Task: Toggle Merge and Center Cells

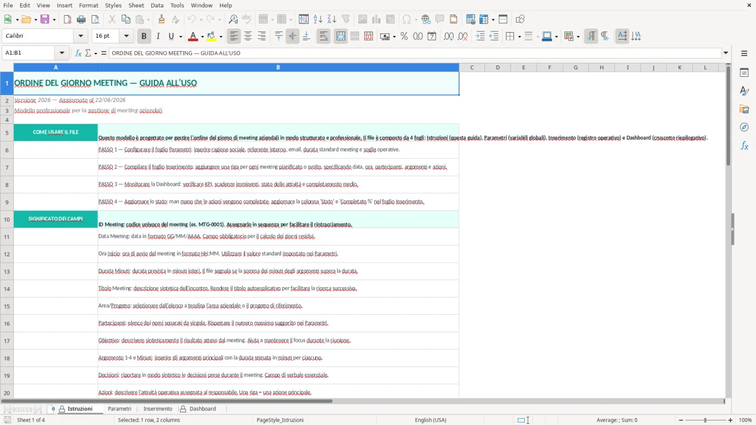Action: 340,37
